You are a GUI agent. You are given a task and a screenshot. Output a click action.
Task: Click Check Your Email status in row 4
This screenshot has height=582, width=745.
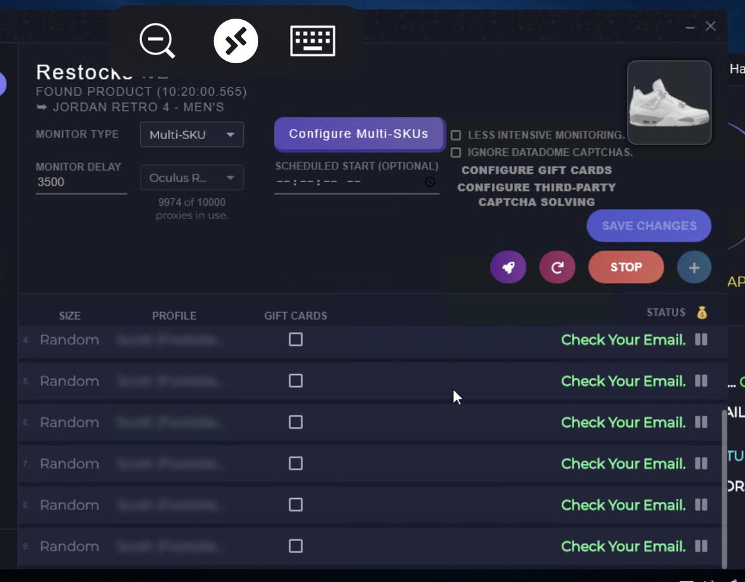click(623, 339)
